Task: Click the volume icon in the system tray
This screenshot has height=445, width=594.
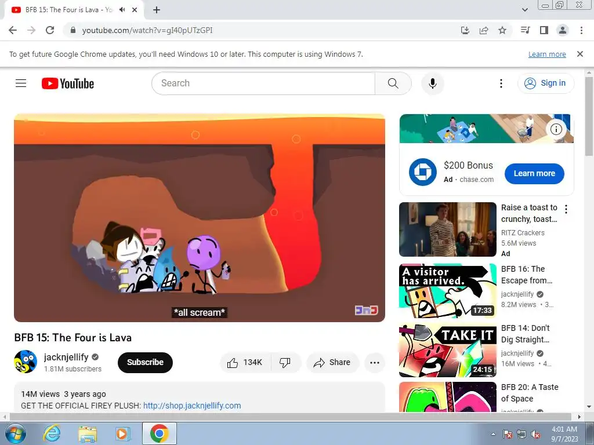Action: (x=535, y=435)
